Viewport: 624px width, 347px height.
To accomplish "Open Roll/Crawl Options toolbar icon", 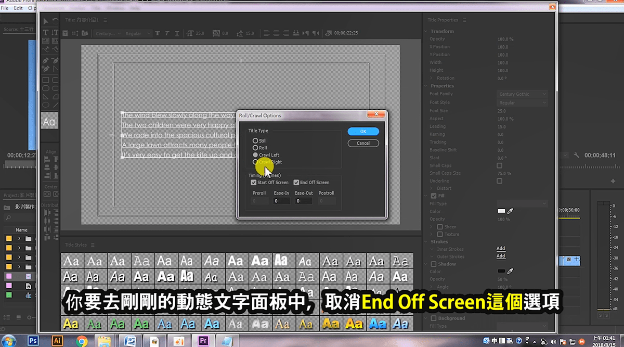I will (x=75, y=33).
